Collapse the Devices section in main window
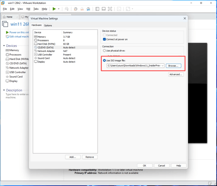 [x=4, y=46]
